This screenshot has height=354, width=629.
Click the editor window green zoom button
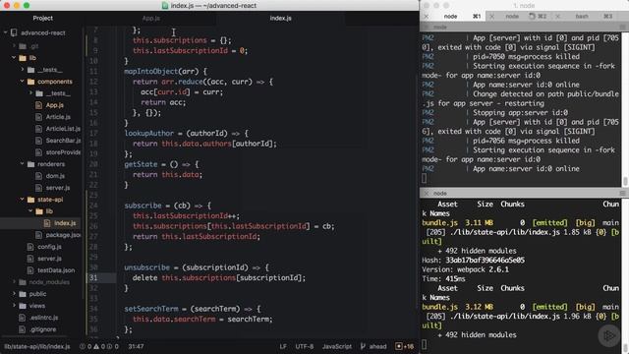(27, 5)
